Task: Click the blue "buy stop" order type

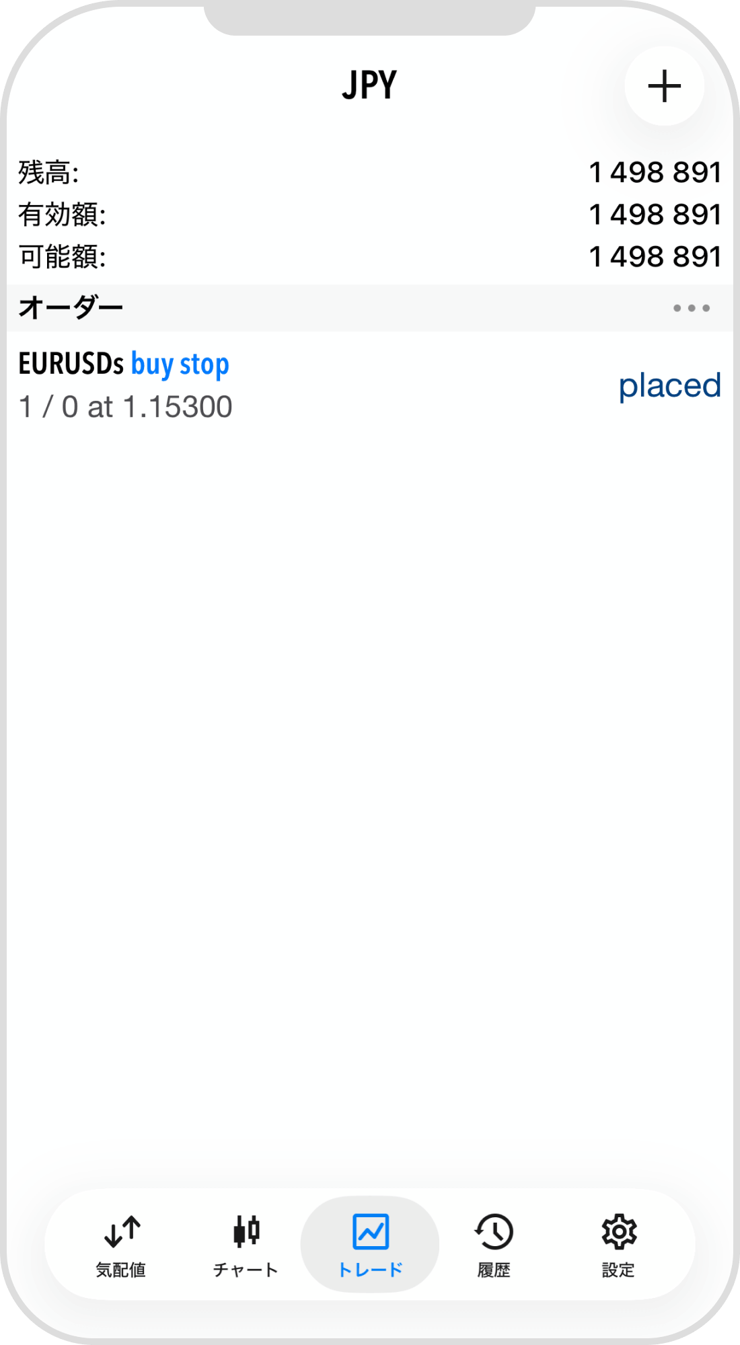Action: pyautogui.click(x=180, y=364)
